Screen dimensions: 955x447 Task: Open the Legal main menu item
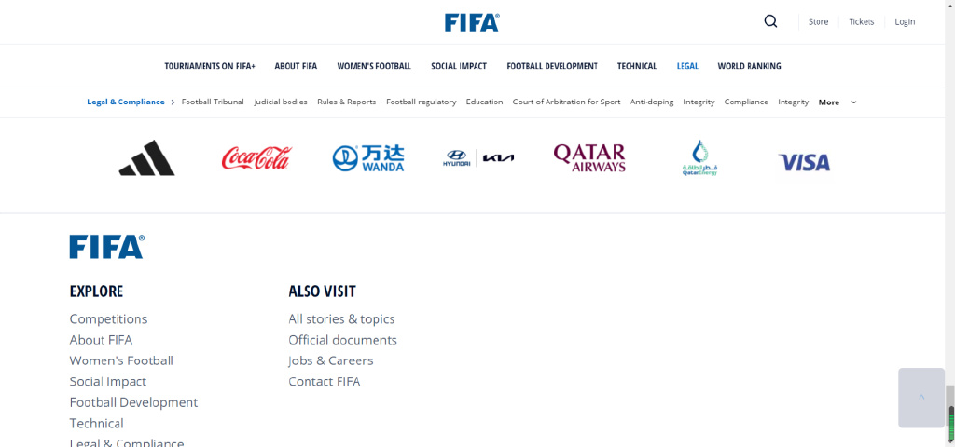[x=687, y=66]
